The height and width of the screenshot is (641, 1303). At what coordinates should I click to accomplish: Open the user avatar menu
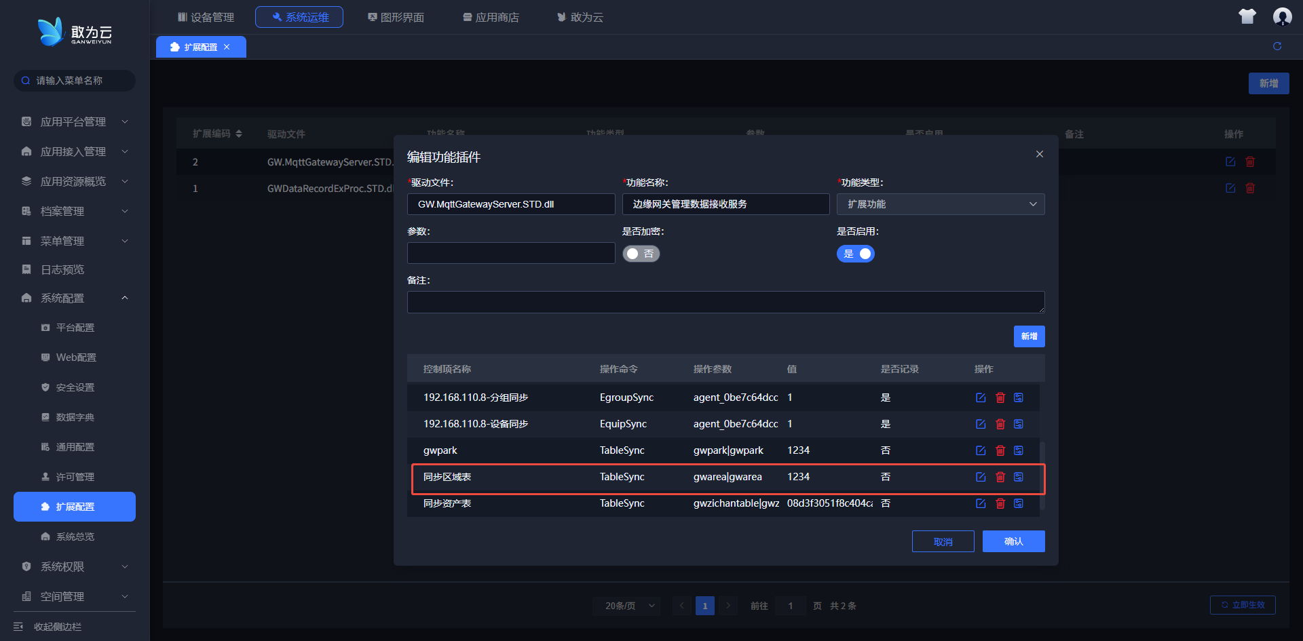coord(1282,16)
